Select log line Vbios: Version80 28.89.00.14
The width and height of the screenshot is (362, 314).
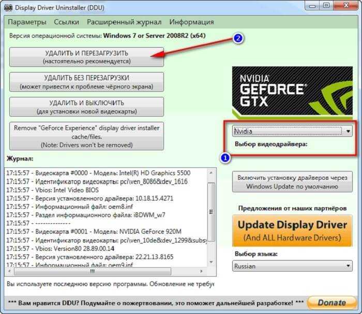(x=61, y=249)
